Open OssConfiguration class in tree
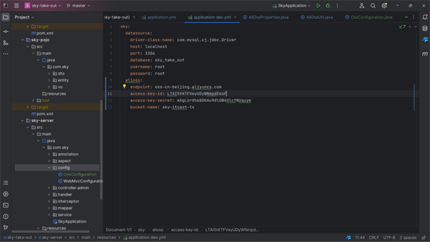 (x=77, y=174)
